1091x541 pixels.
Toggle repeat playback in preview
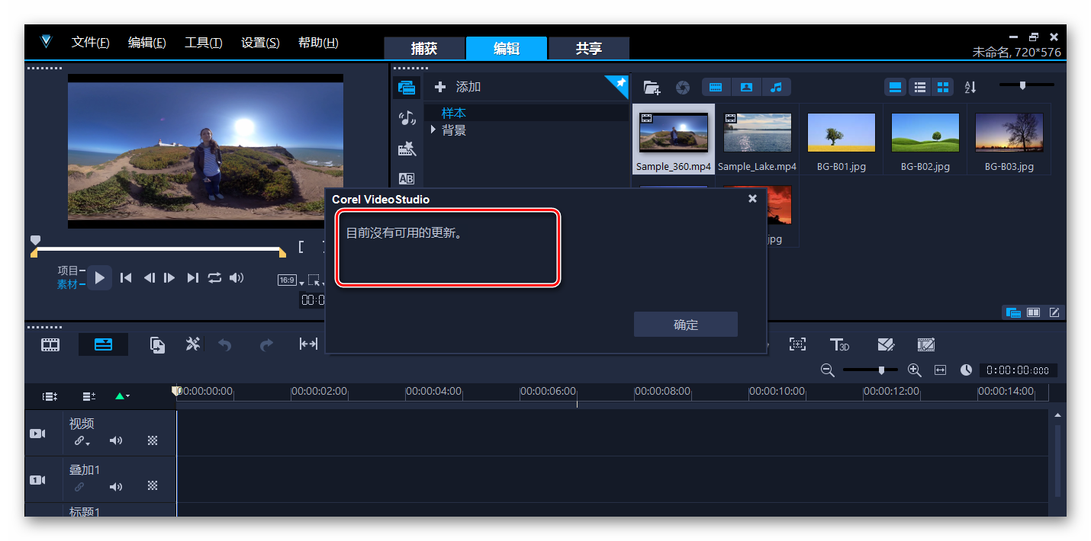pos(214,278)
